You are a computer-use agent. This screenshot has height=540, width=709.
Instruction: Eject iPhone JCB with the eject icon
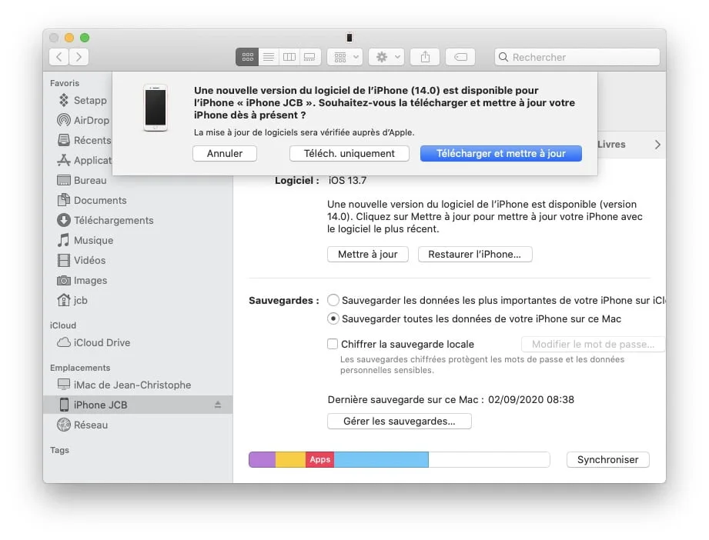pos(218,405)
